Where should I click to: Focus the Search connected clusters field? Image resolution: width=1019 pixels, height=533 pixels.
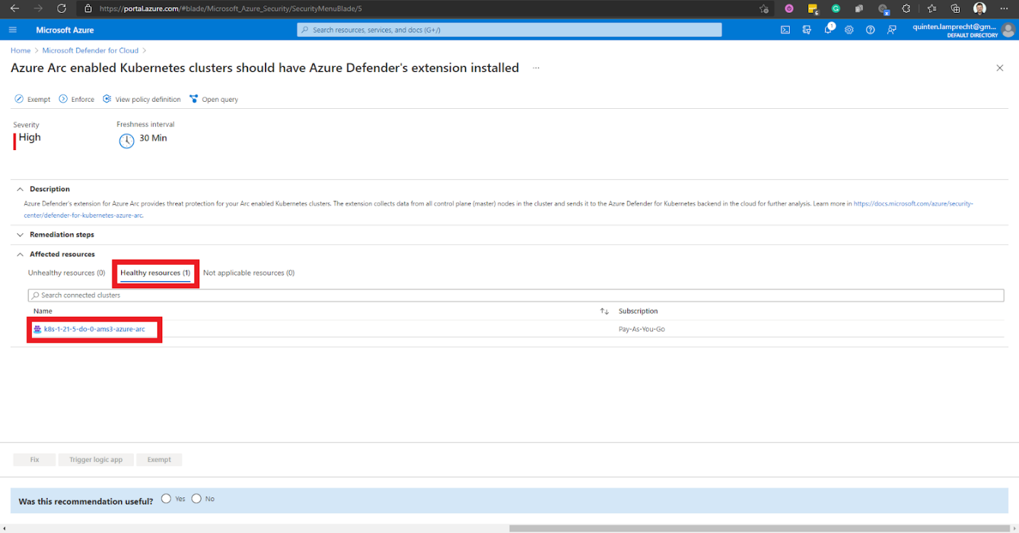point(516,295)
